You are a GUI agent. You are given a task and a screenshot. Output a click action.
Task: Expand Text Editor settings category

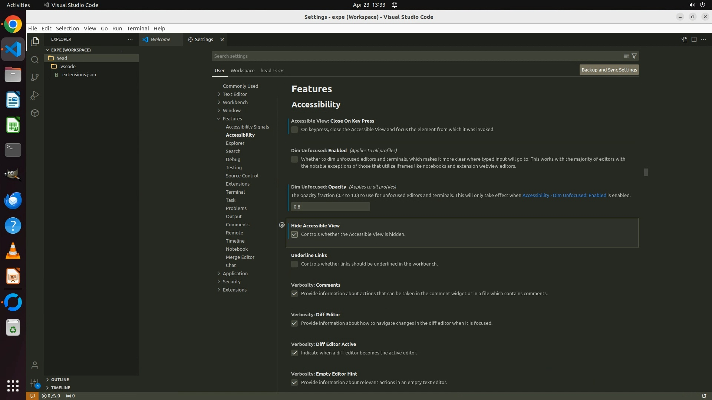click(x=234, y=94)
